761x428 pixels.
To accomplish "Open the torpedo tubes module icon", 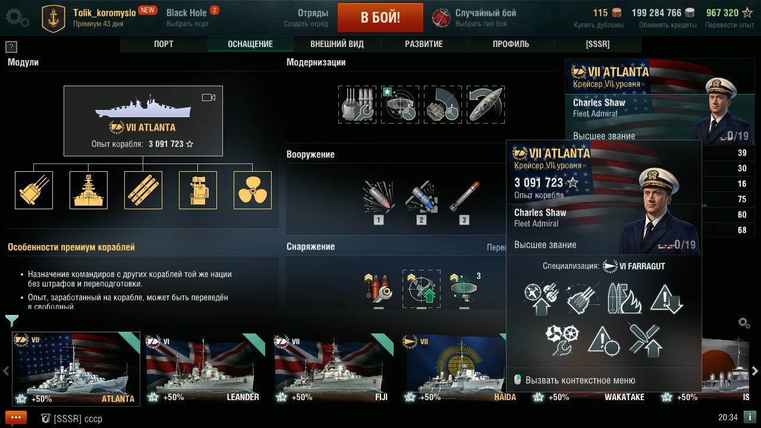I will click(x=143, y=190).
